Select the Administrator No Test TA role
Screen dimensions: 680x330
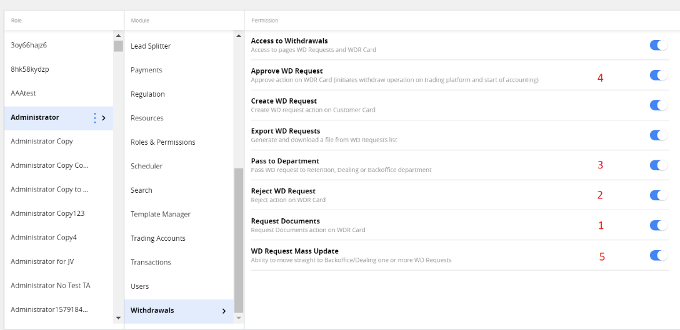pyautogui.click(x=59, y=286)
